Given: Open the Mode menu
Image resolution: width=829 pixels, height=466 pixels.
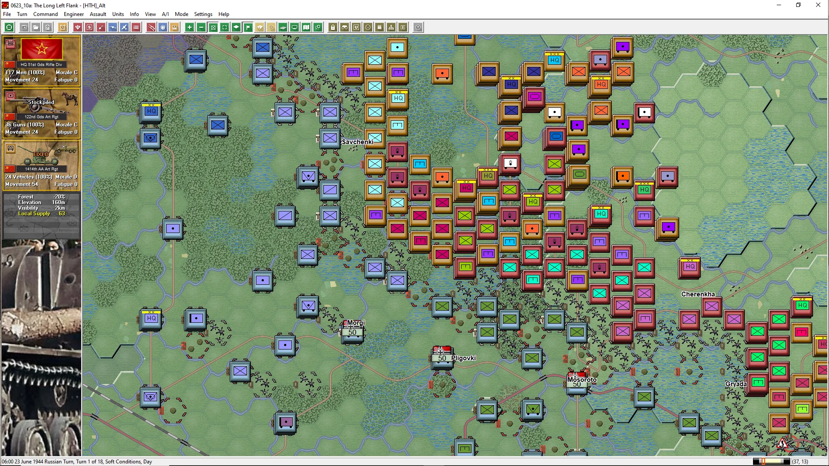Looking at the screenshot, I should [x=181, y=14].
